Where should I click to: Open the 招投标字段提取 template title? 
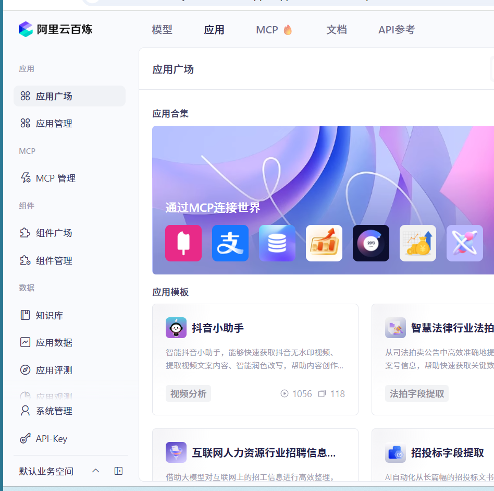pyautogui.click(x=448, y=452)
